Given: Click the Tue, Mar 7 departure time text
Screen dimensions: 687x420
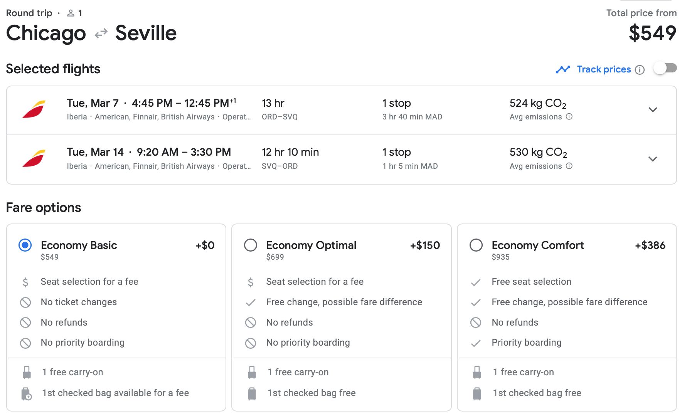Looking at the screenshot, I should pos(152,103).
